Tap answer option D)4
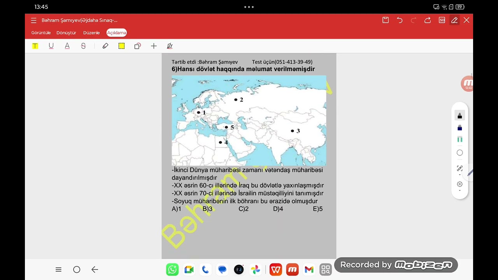Viewport: 498px width, 280px height. 278,209
